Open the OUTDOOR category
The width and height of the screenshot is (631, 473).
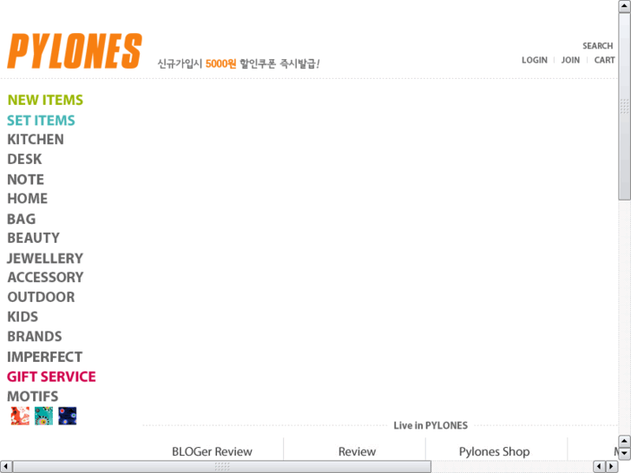[x=41, y=297]
